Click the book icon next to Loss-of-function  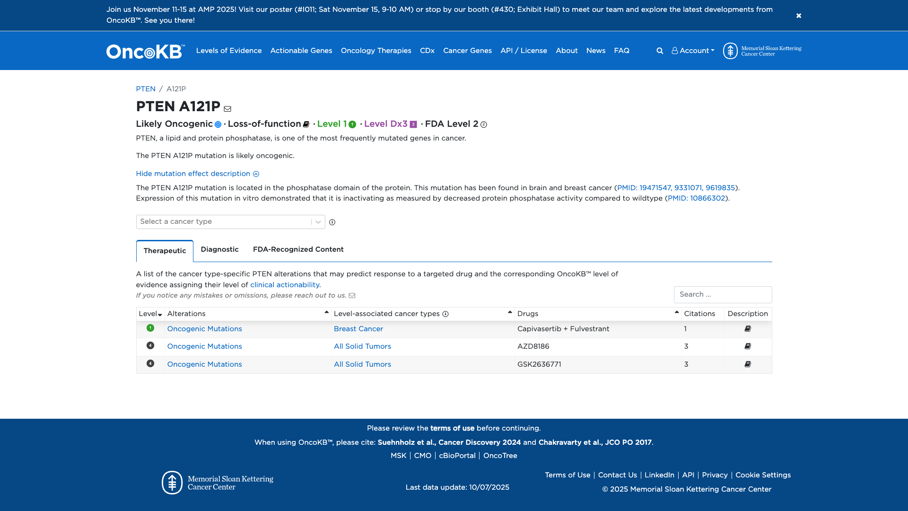tap(306, 124)
